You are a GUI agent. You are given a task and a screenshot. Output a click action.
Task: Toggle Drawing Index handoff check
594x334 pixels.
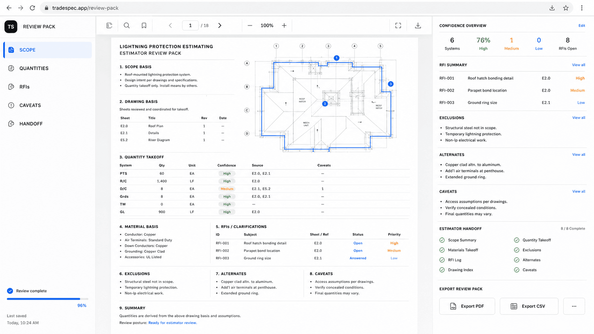click(442, 270)
